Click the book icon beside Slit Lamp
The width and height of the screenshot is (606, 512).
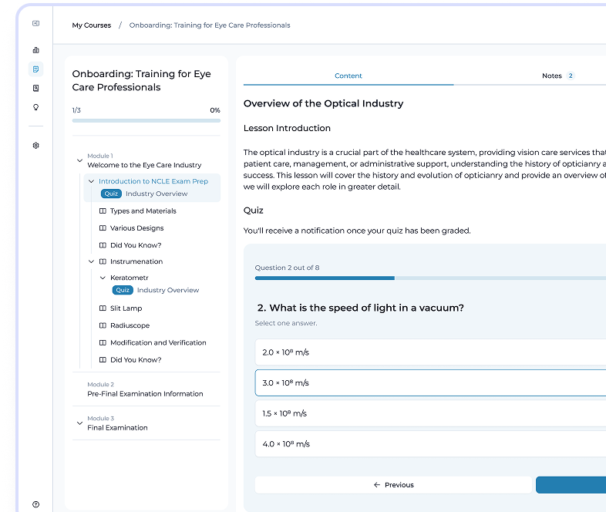click(103, 308)
